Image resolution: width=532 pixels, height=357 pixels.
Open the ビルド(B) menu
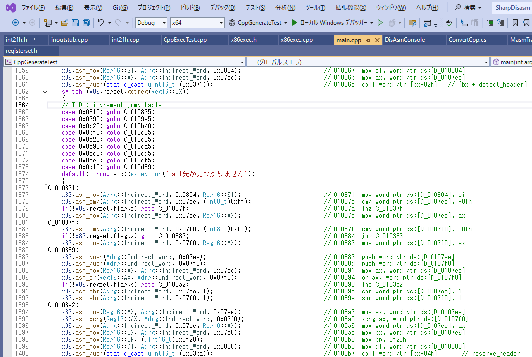190,7
